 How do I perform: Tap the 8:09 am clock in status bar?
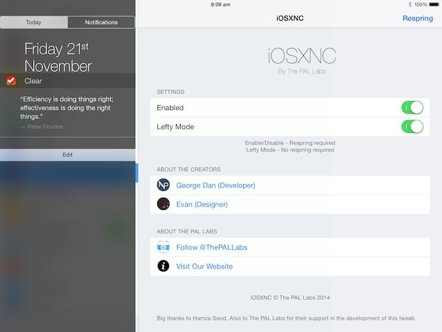(220, 5)
